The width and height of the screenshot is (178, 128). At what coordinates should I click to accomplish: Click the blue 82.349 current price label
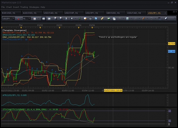[x=171, y=51]
